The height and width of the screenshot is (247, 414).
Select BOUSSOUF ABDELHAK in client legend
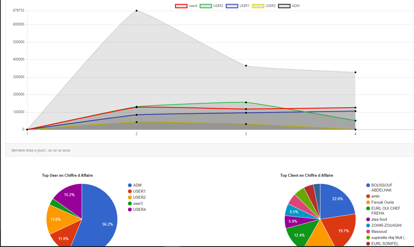click(382, 188)
